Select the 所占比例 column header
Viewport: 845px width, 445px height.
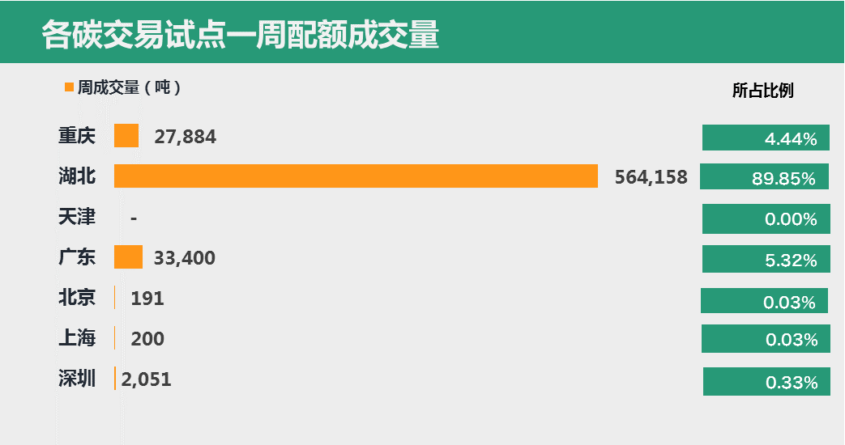coord(762,91)
